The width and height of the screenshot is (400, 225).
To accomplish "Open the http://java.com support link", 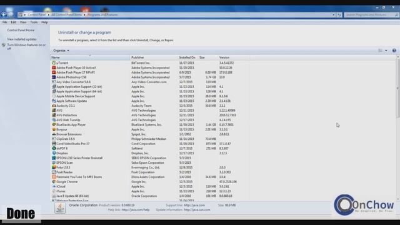I will coord(194,205).
